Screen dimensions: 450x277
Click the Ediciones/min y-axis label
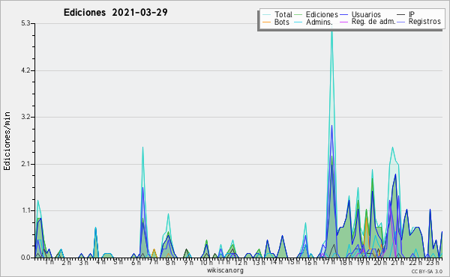click(7, 141)
